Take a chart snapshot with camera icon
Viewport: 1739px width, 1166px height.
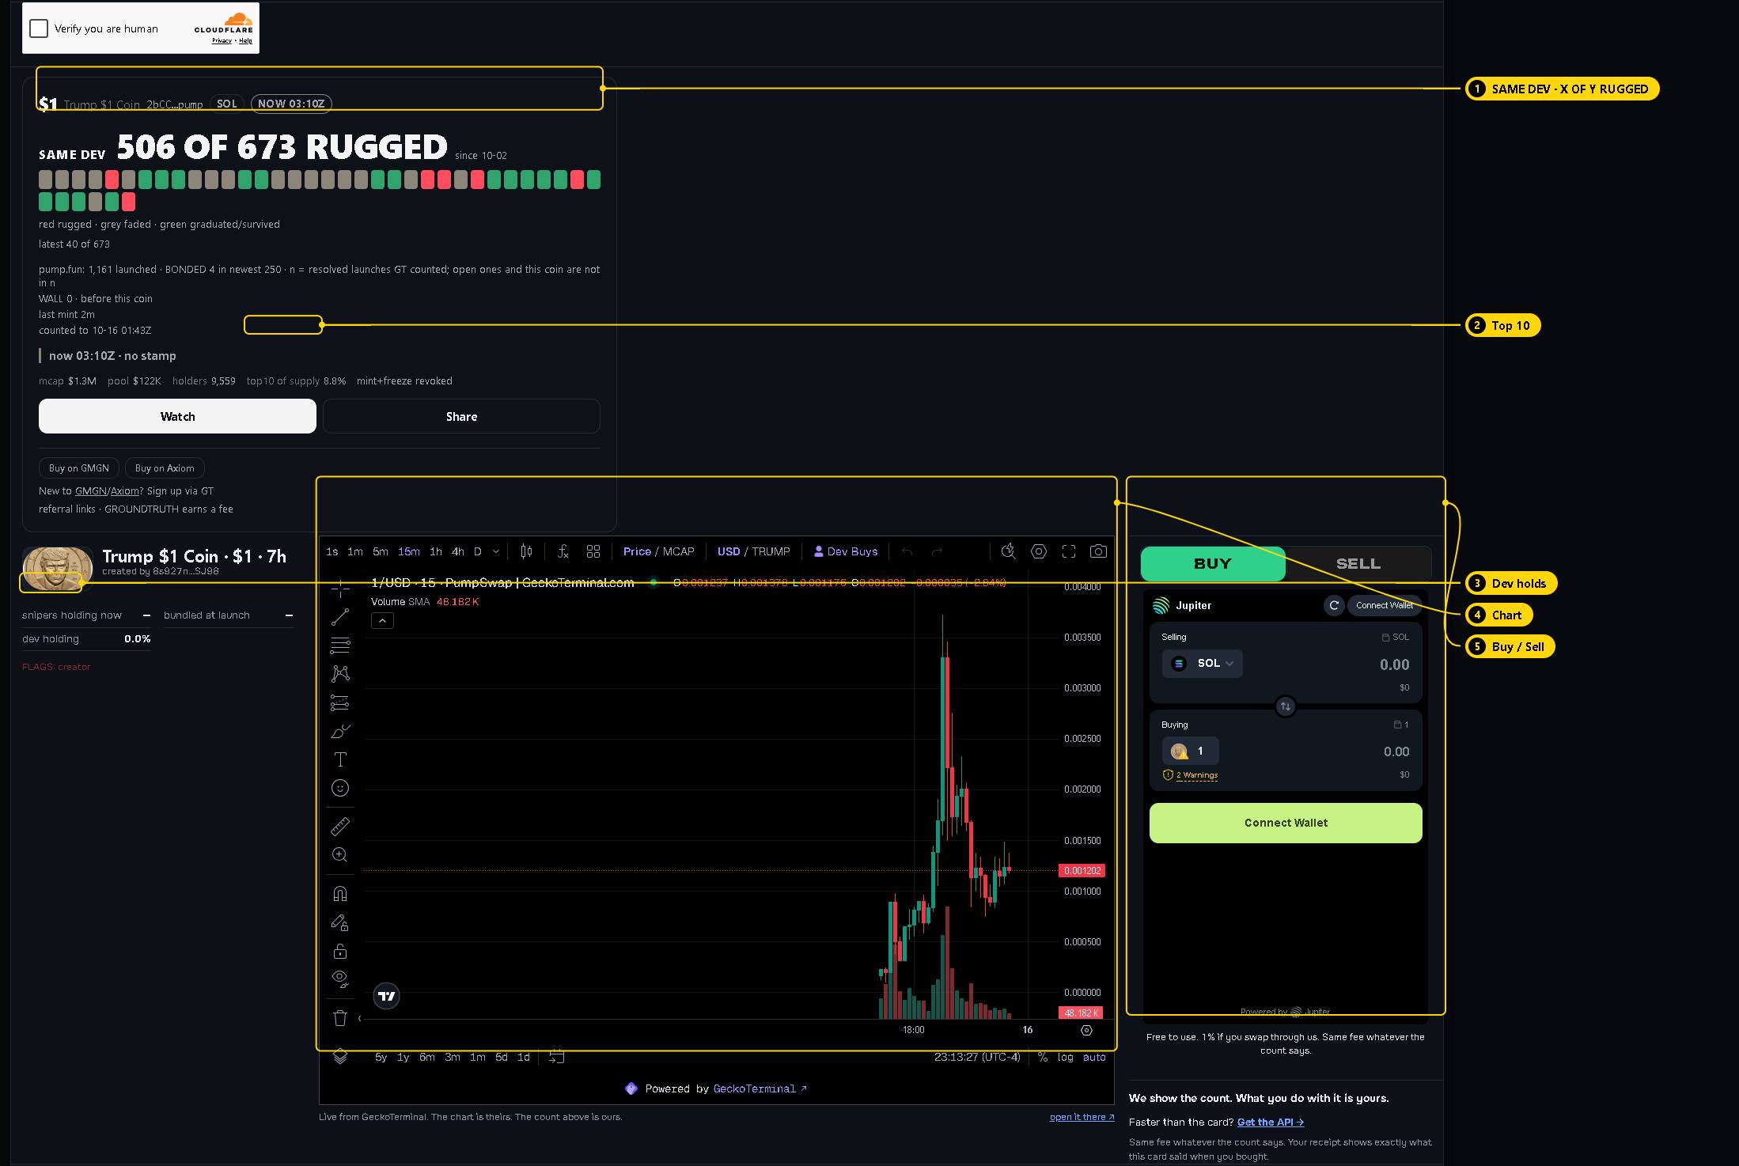click(x=1098, y=551)
